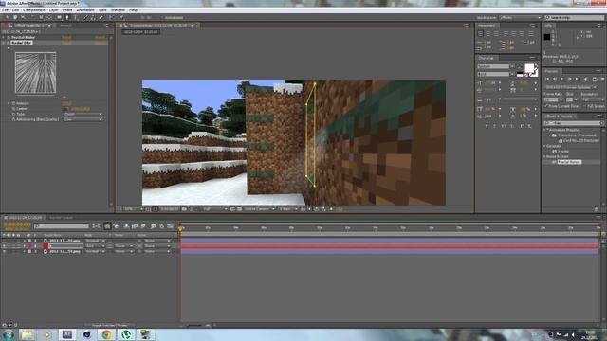Screen dimensions: 607x341
Task: Open the Composition menu
Action: pyautogui.click(x=34, y=10)
